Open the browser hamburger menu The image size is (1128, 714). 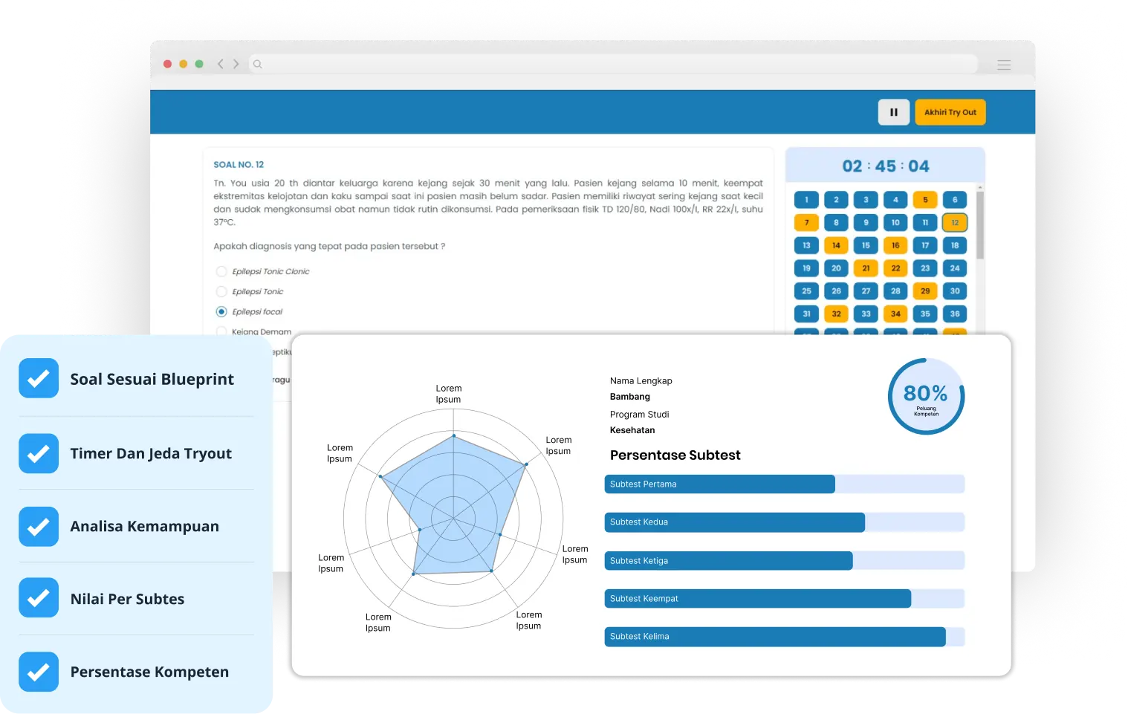pyautogui.click(x=1004, y=65)
